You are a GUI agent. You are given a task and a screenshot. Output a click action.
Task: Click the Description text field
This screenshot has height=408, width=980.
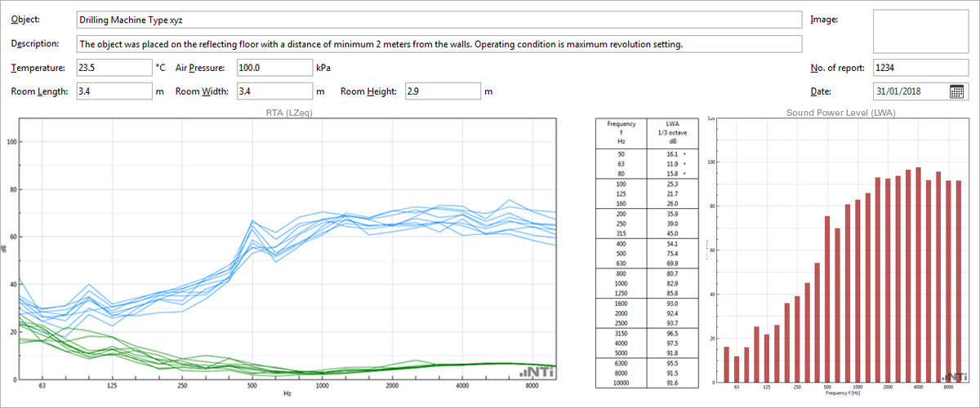click(x=439, y=44)
